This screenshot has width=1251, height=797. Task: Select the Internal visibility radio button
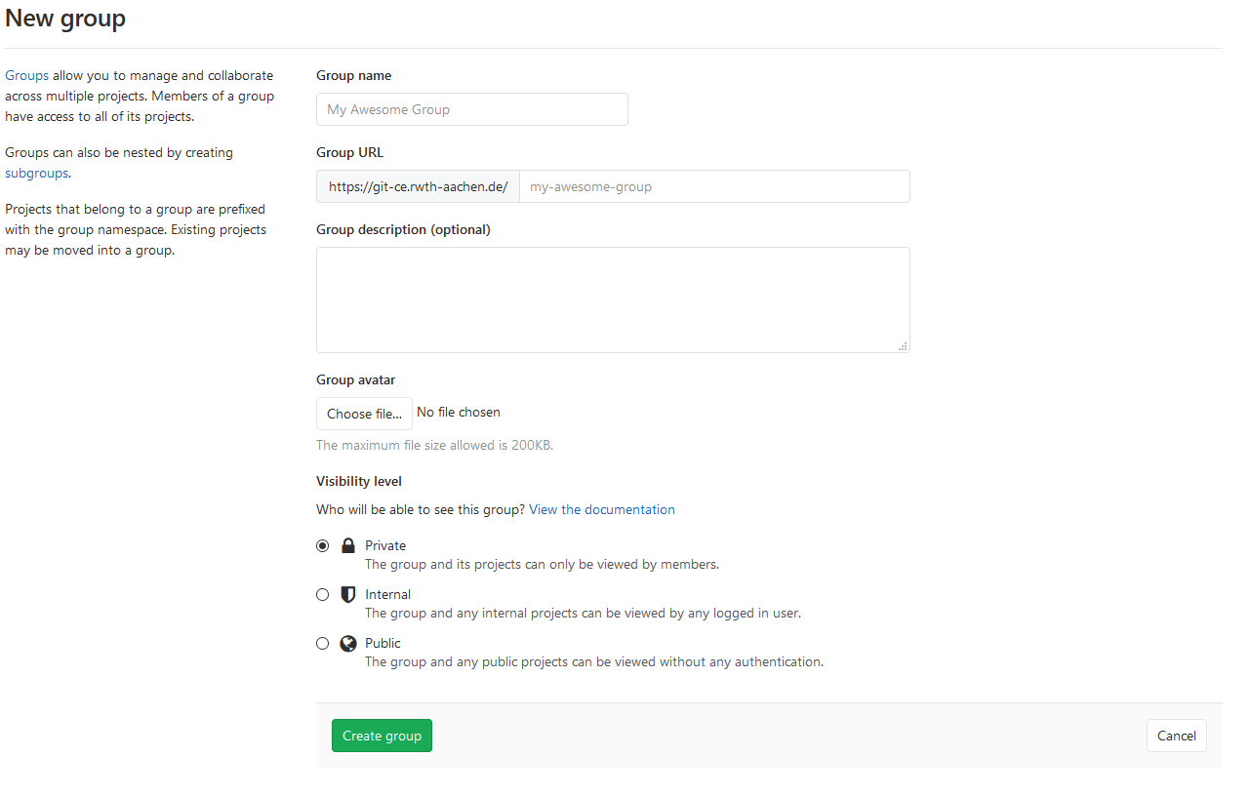[x=323, y=595]
